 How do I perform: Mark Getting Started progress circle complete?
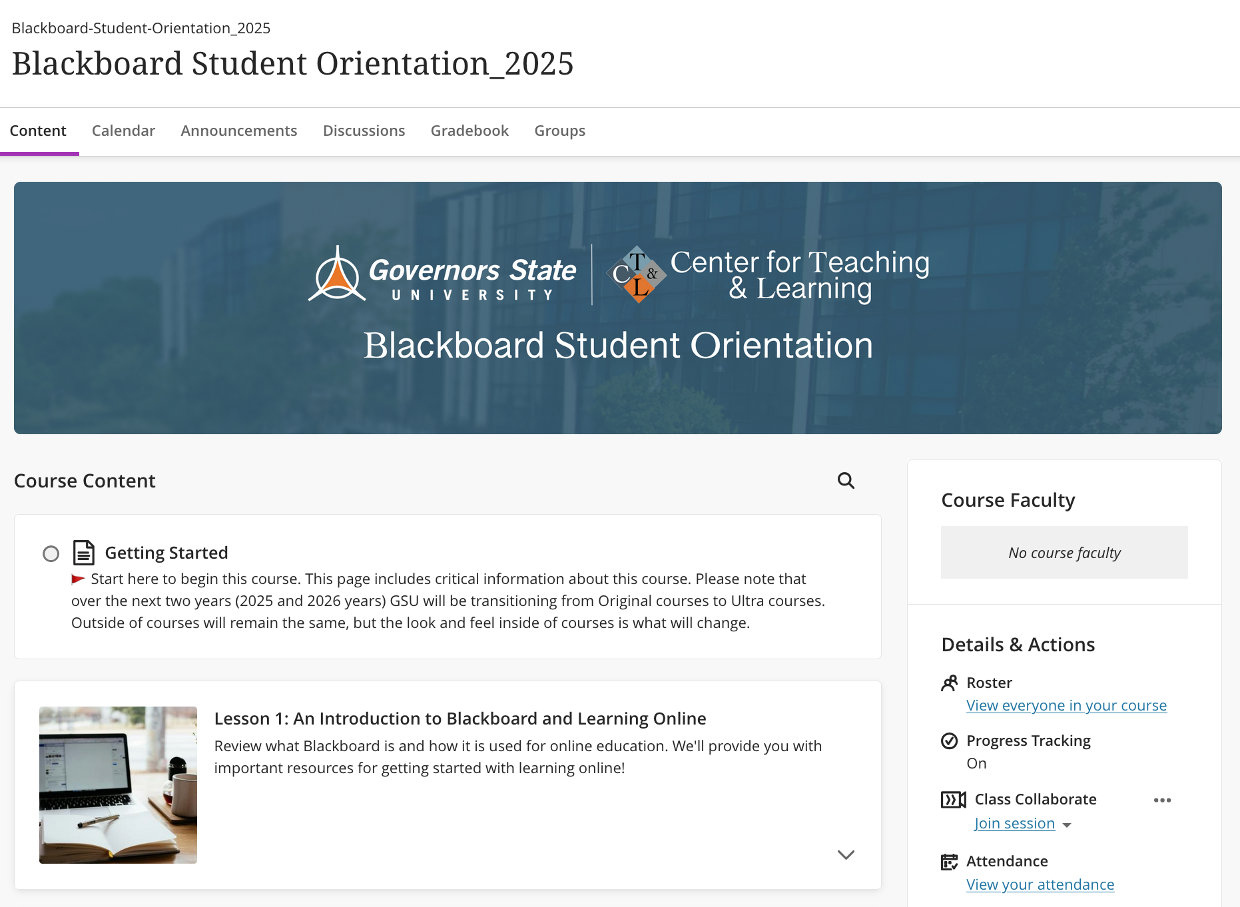pyautogui.click(x=51, y=553)
